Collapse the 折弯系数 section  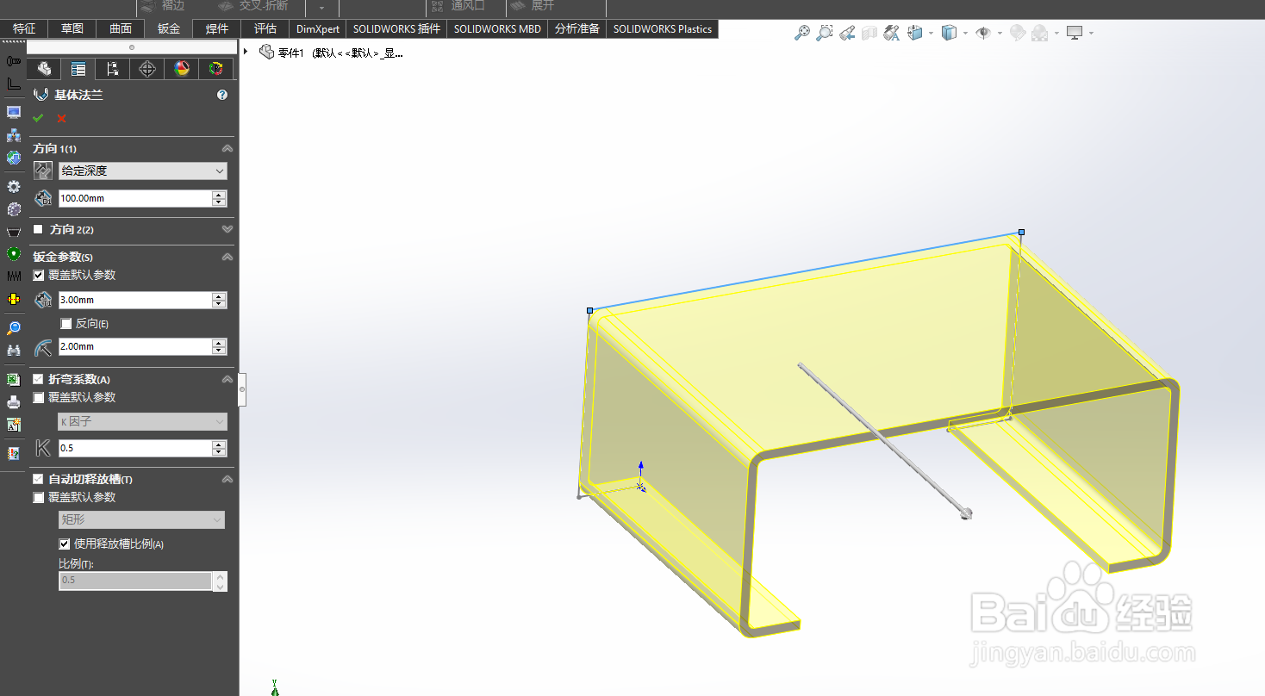227,379
